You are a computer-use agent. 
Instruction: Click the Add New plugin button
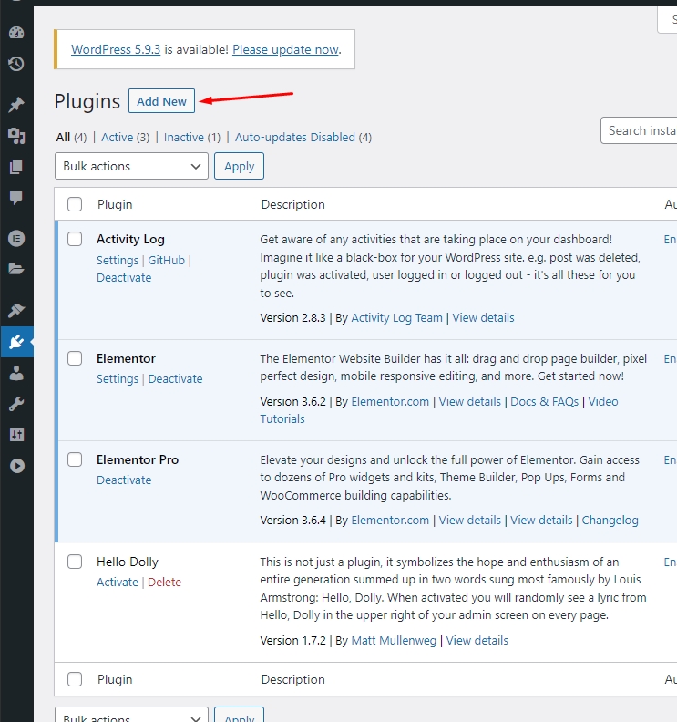161,101
